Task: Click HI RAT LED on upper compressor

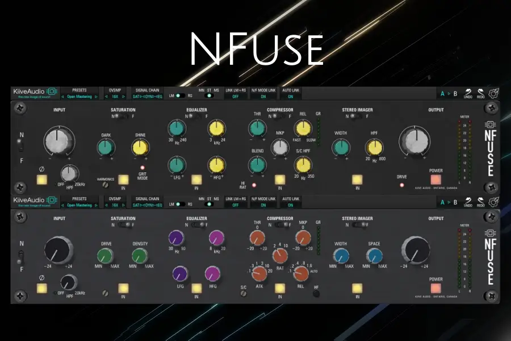Action: [254, 185]
